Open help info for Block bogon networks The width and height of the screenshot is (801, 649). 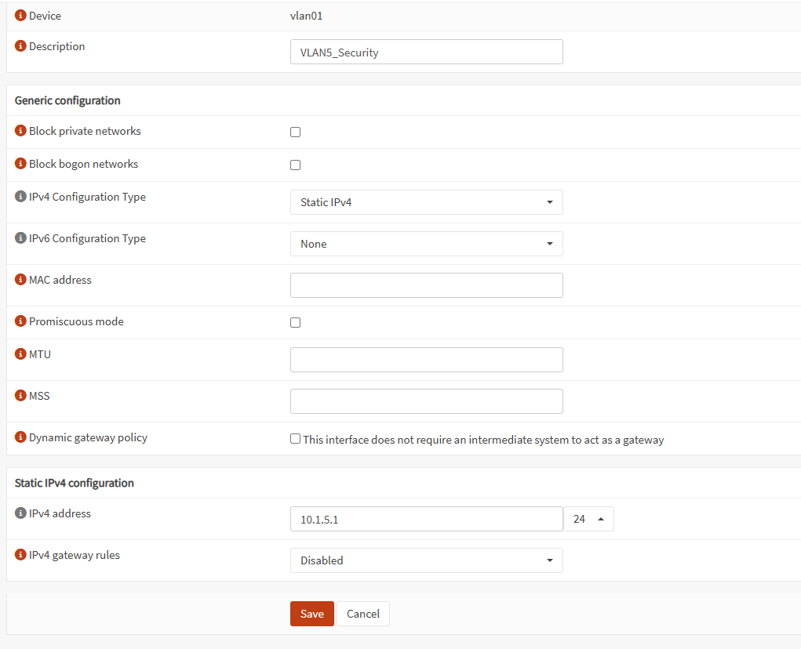pyautogui.click(x=20, y=163)
